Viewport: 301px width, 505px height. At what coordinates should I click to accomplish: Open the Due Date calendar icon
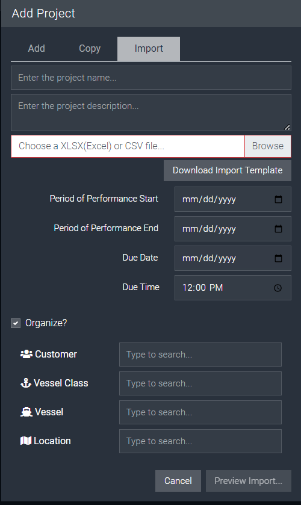[278, 258]
